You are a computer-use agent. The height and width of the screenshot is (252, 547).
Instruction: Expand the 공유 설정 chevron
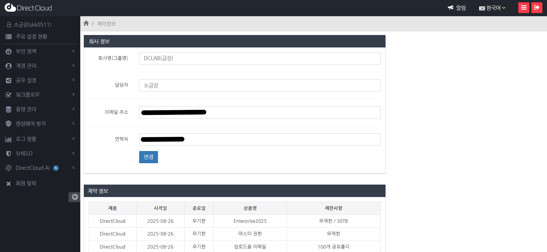click(x=74, y=80)
